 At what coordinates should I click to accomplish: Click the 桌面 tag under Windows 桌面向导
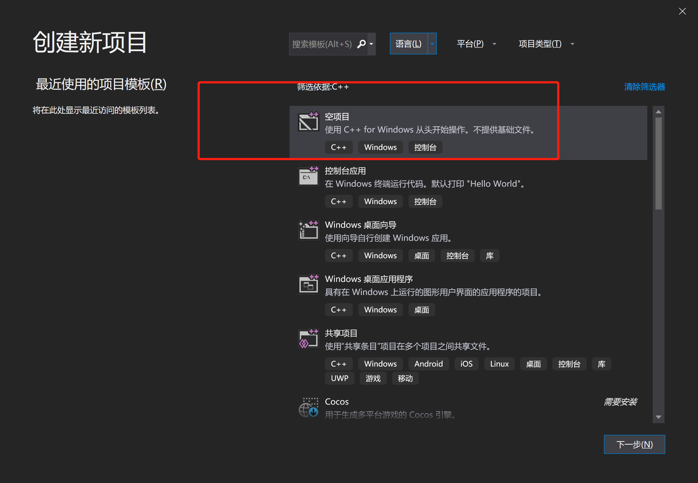tap(422, 256)
